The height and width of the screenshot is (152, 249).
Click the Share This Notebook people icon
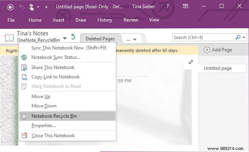click(24, 68)
